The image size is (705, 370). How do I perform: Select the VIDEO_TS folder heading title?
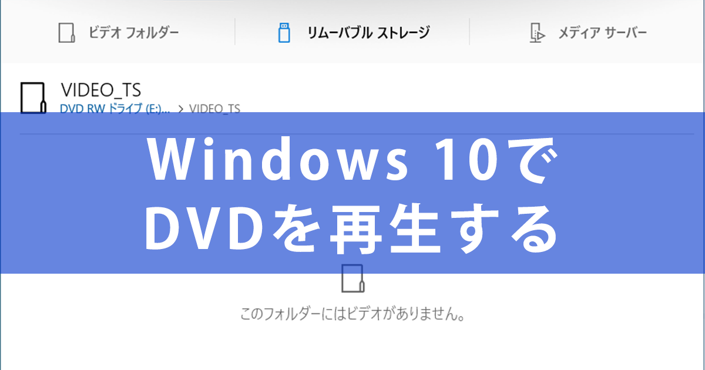pyautogui.click(x=100, y=90)
